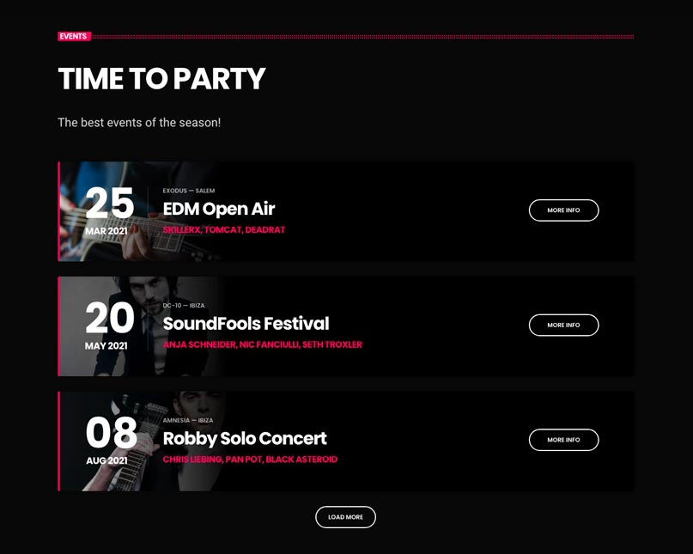Select the Skillerx, Tomcat, Deadrat lineup text

coord(224,230)
